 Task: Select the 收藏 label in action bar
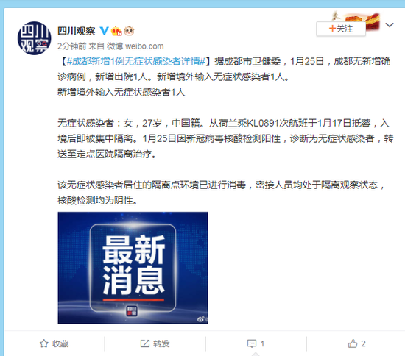pyautogui.click(x=60, y=343)
